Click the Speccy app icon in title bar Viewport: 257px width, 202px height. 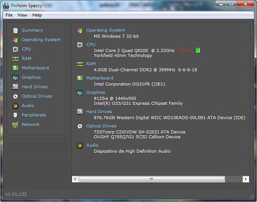[x=6, y=6]
